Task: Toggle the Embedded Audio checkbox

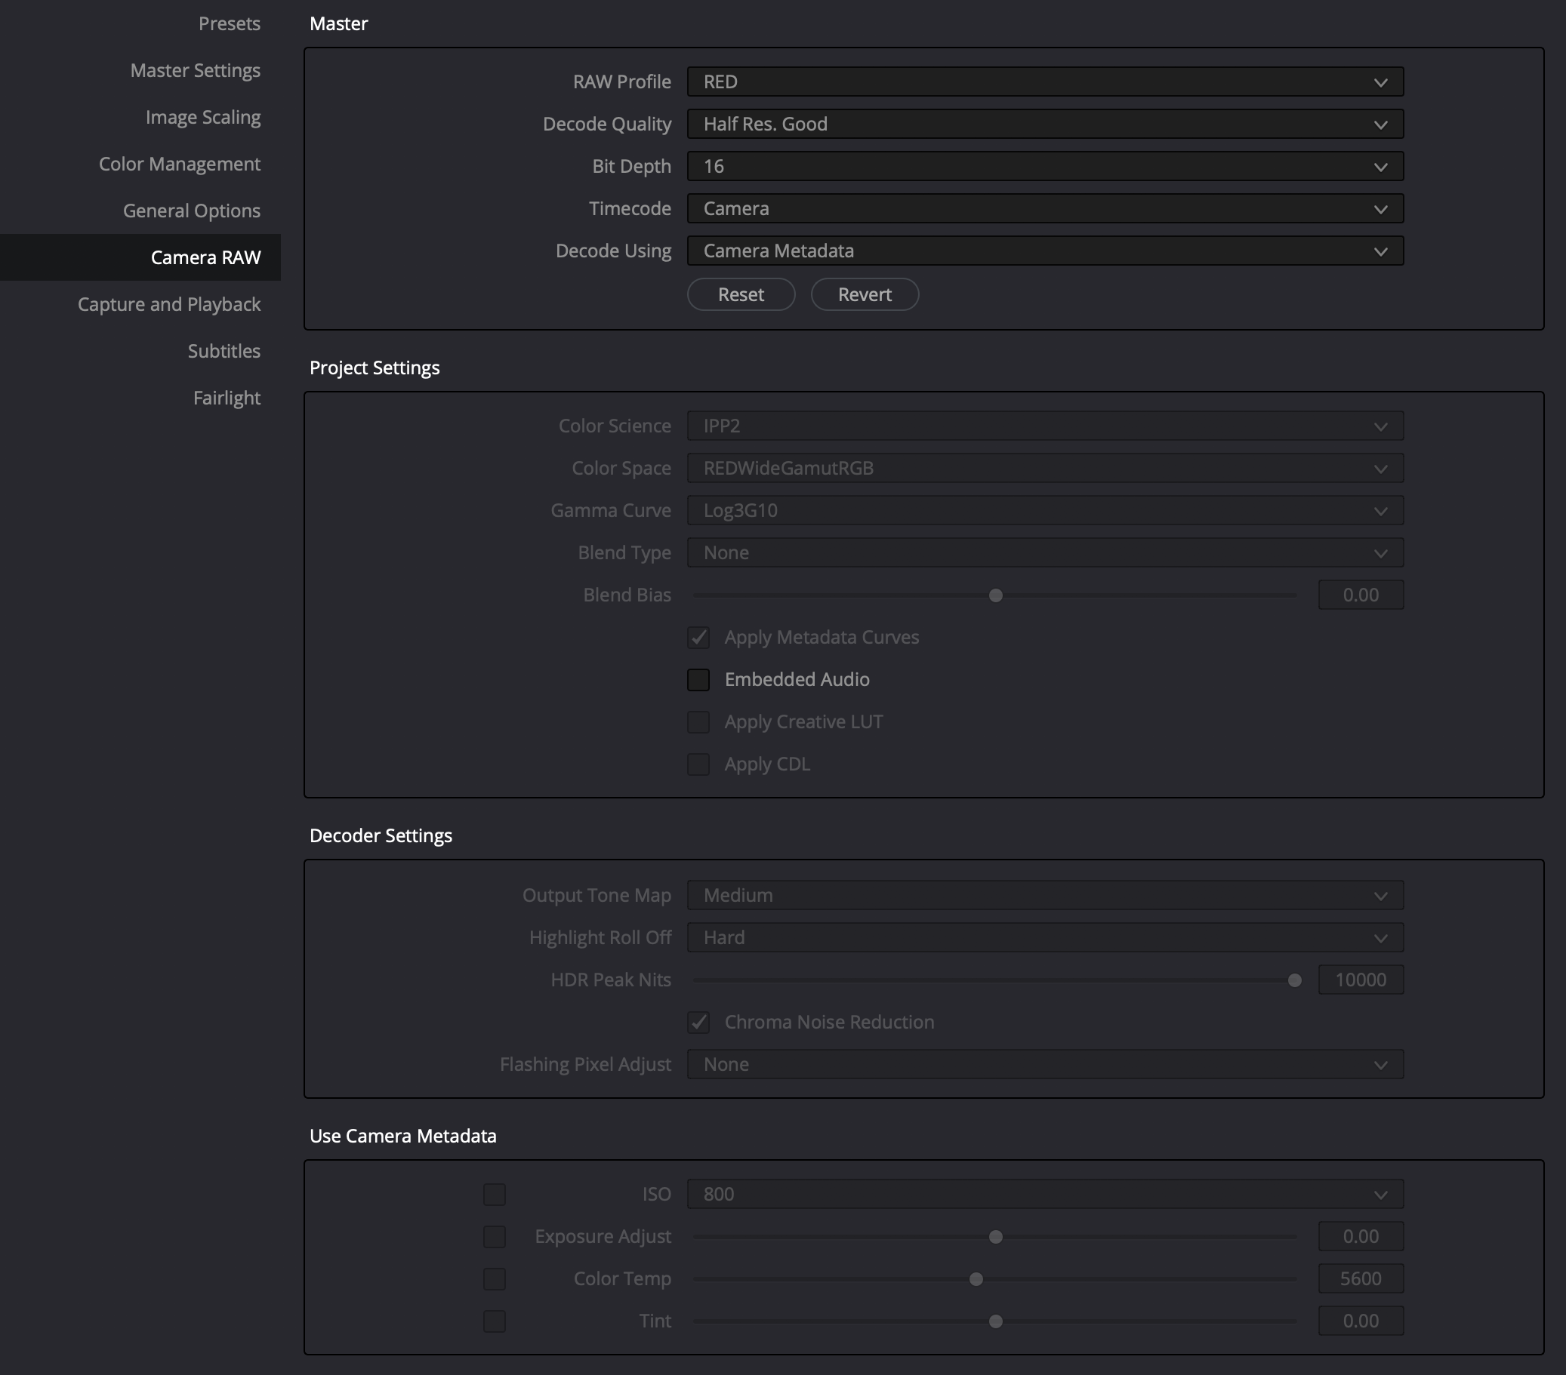Action: (x=698, y=679)
